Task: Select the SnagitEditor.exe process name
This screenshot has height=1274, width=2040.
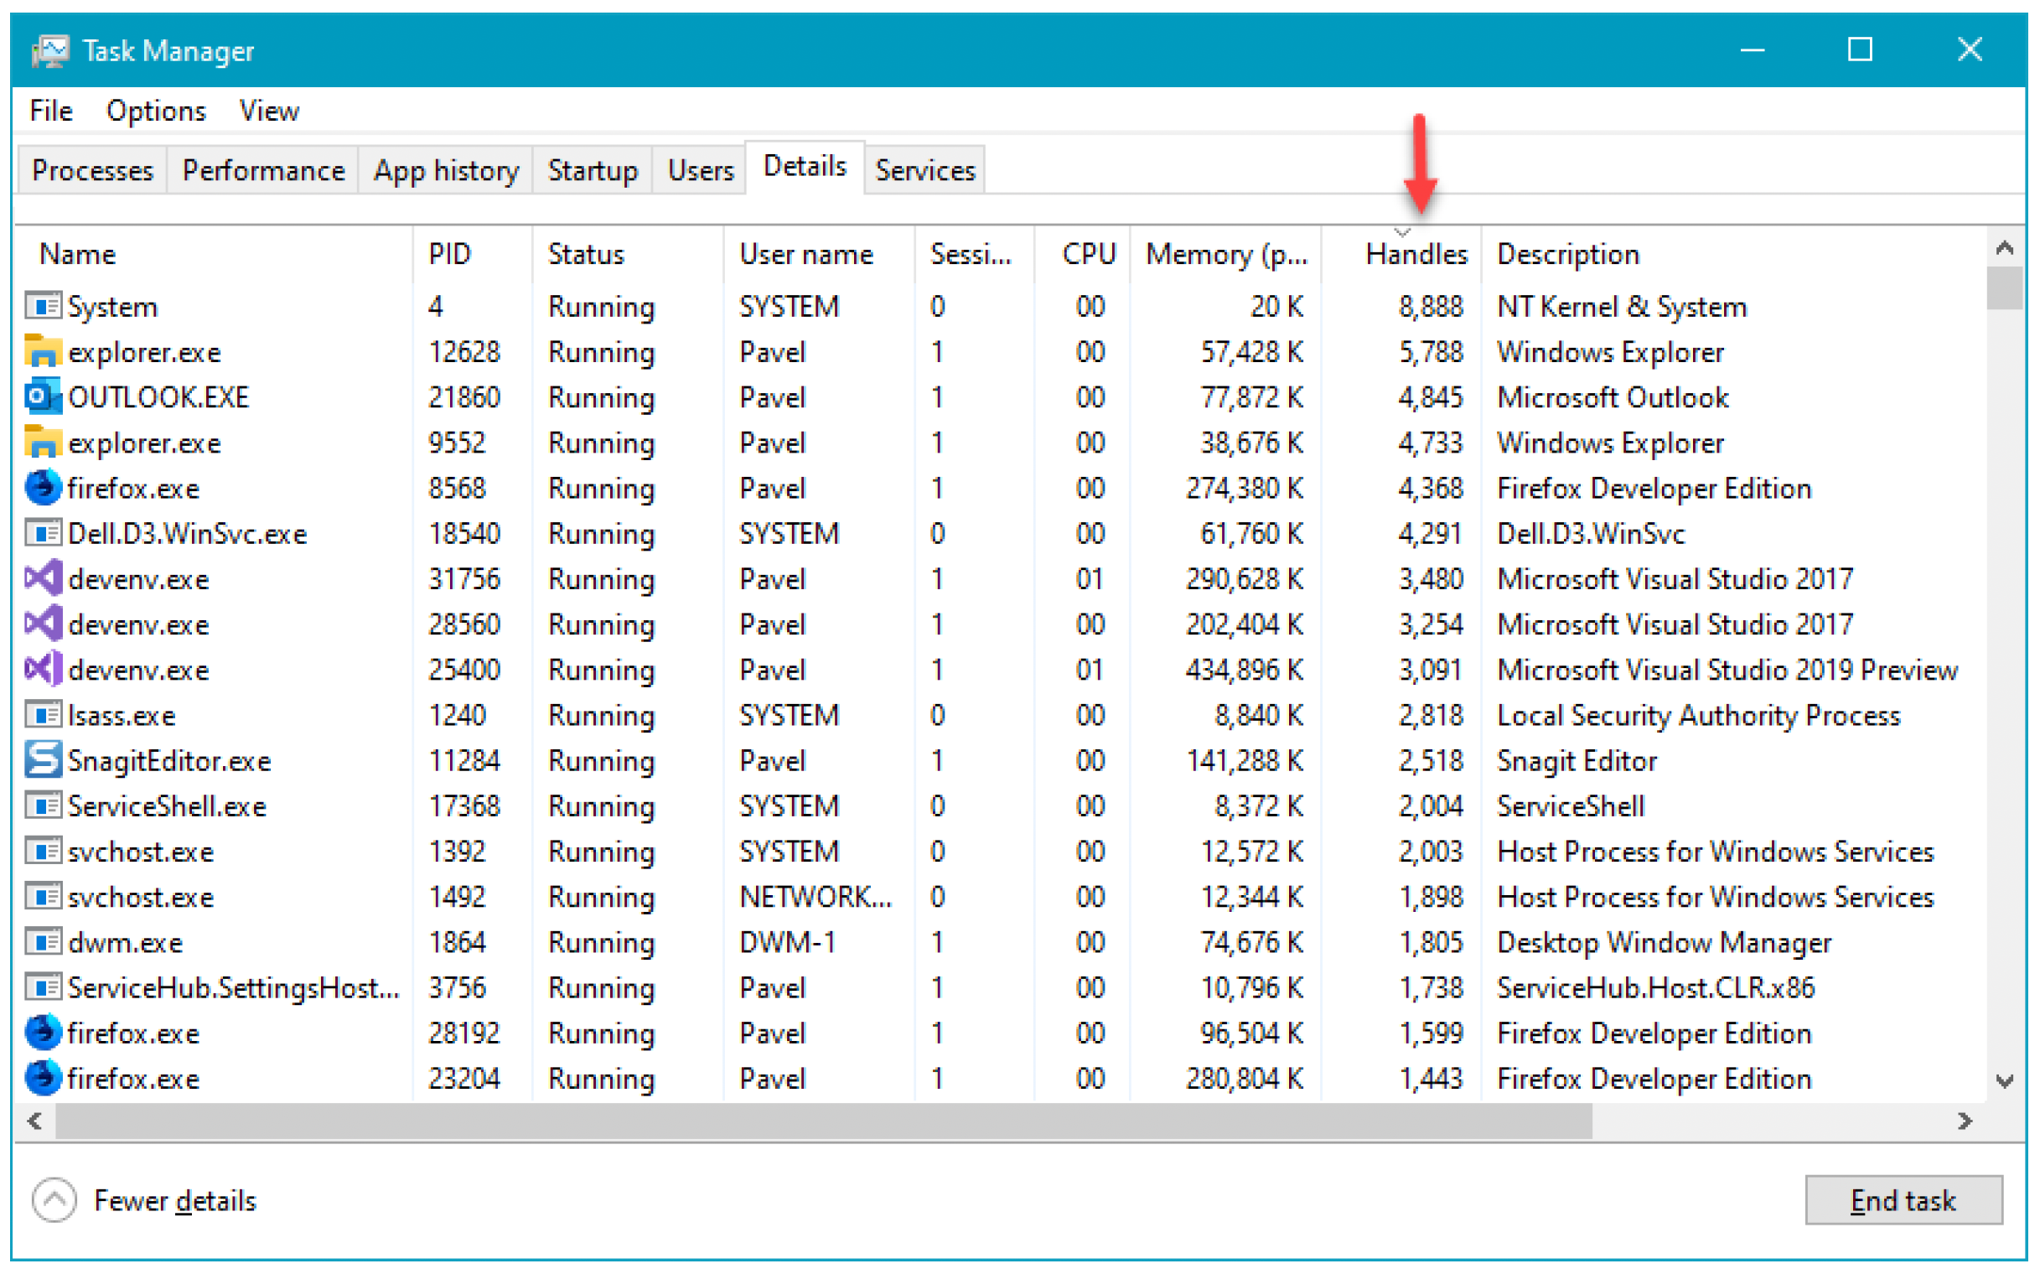Action: (169, 761)
